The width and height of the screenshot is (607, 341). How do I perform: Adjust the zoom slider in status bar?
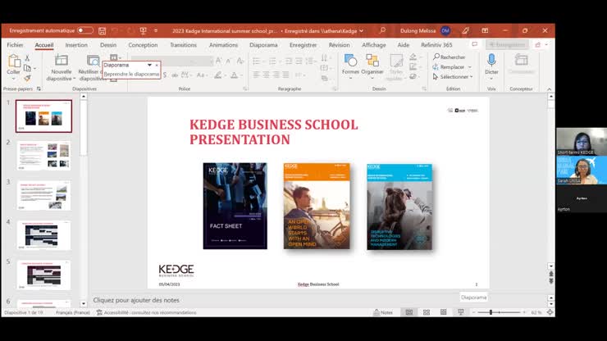click(x=491, y=312)
